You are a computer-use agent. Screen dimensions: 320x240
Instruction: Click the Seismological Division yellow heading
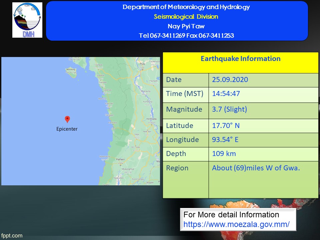pyautogui.click(x=186, y=17)
